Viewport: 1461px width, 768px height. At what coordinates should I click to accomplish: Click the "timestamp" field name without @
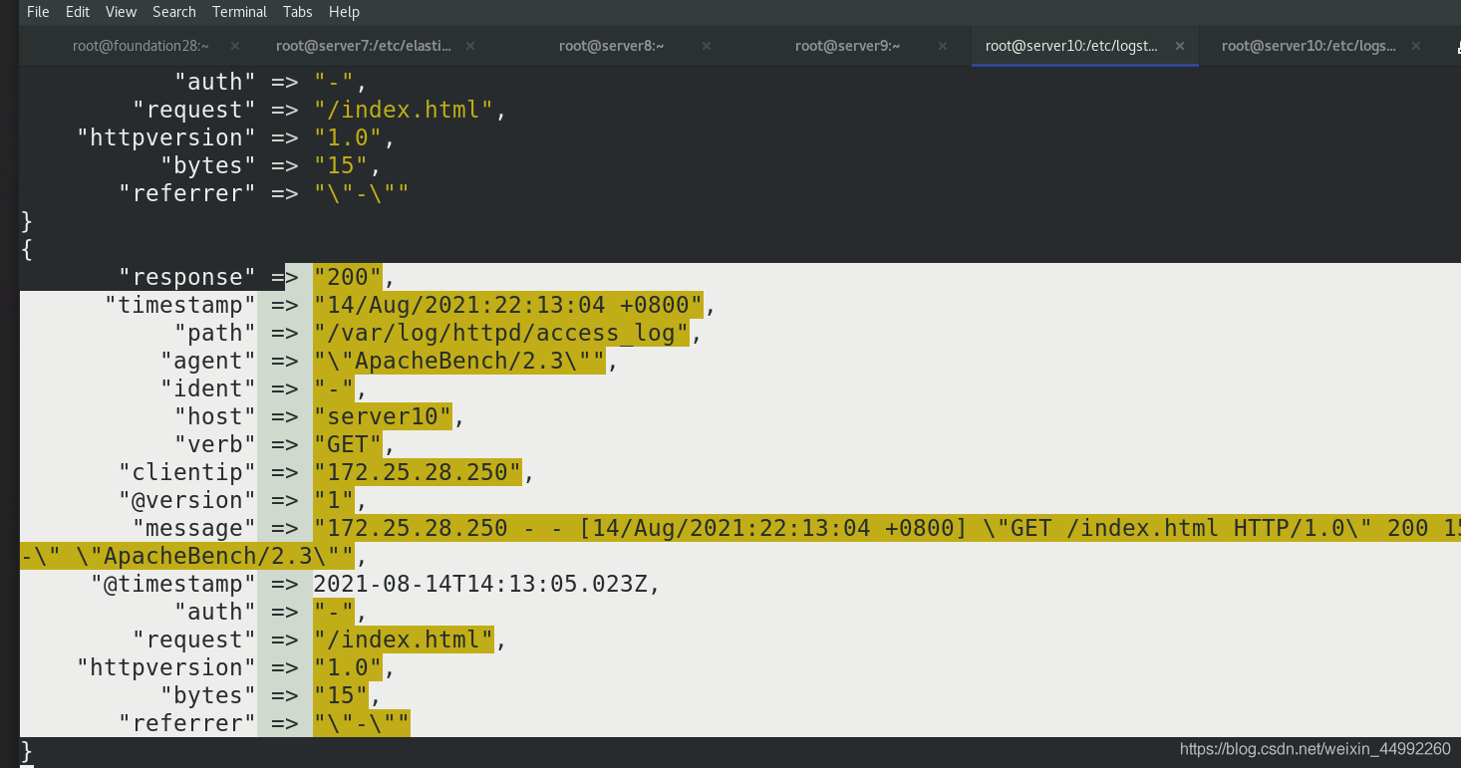[x=180, y=305]
